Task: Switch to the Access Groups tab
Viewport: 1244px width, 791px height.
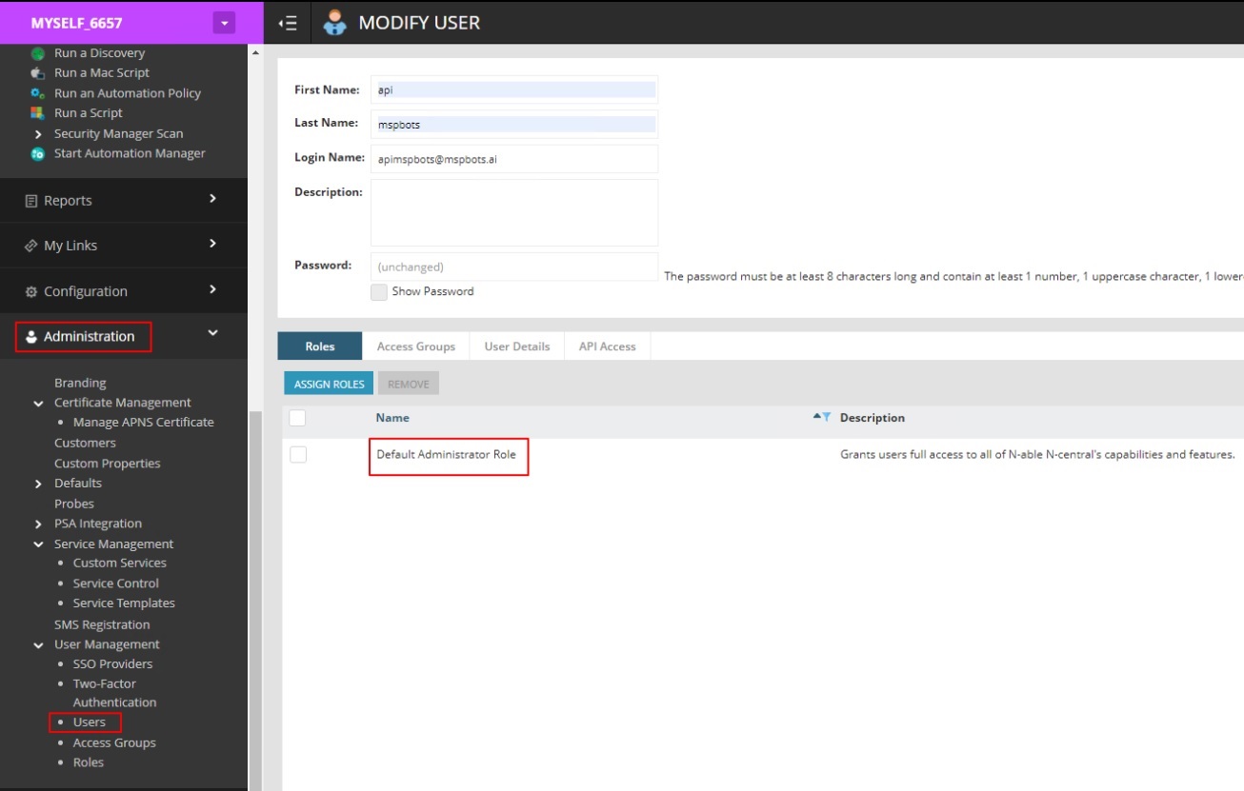Action: click(416, 346)
